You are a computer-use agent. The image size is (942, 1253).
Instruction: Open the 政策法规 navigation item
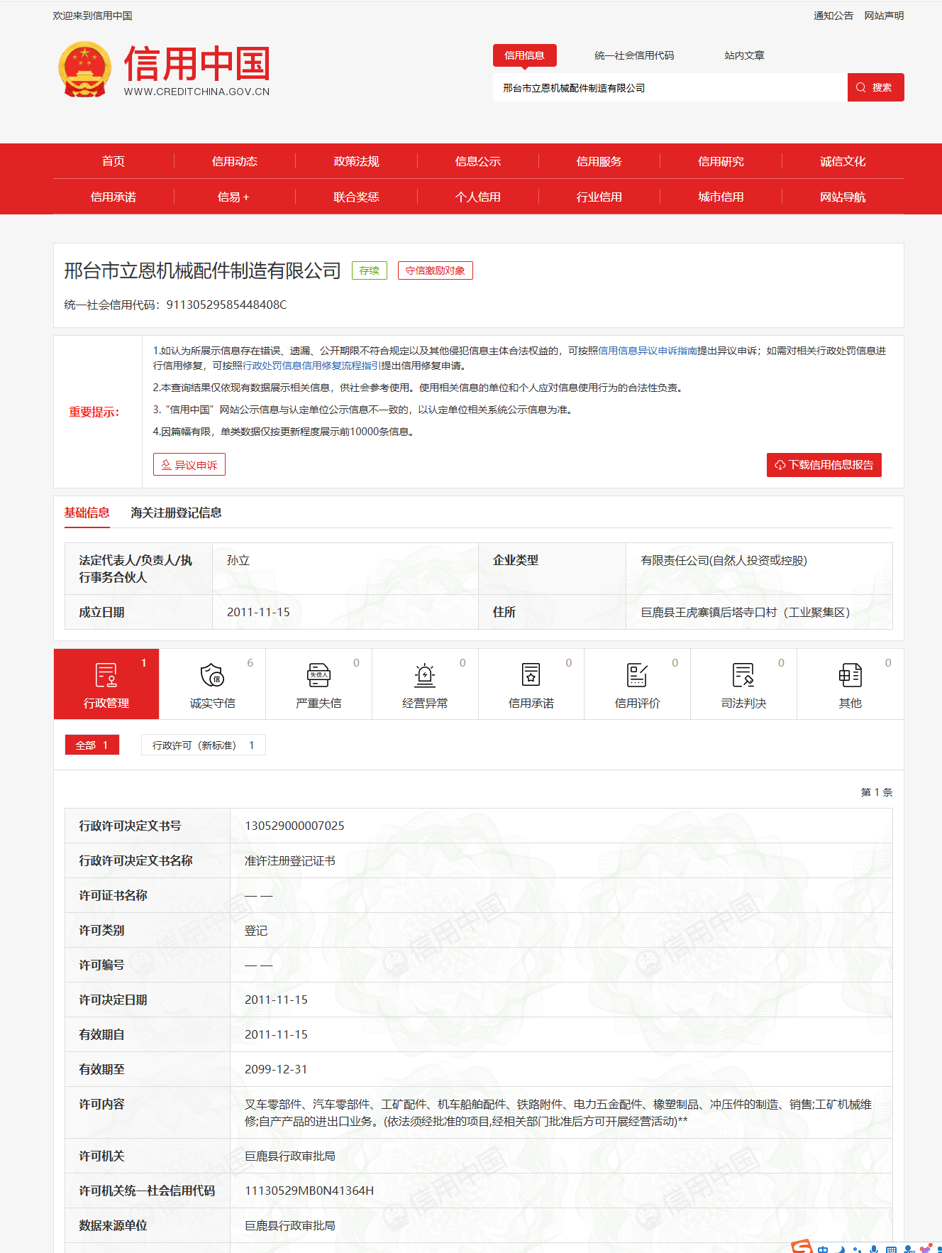click(356, 161)
